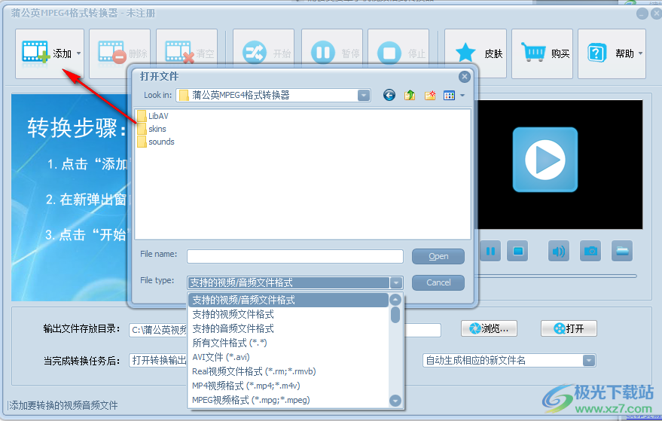The width and height of the screenshot is (662, 421).
Task: Click the 打开 output folder button
Action: click(x=569, y=328)
